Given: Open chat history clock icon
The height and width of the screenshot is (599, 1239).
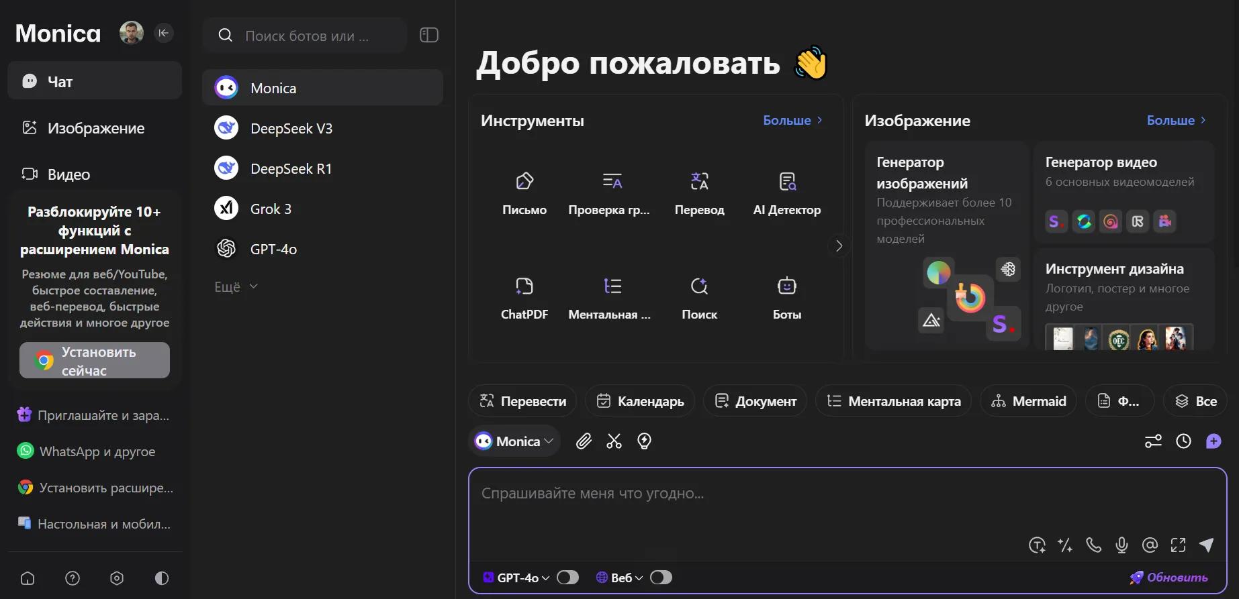Looking at the screenshot, I should [x=1183, y=441].
